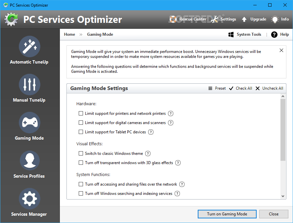Open the System Tools menu

click(x=245, y=34)
